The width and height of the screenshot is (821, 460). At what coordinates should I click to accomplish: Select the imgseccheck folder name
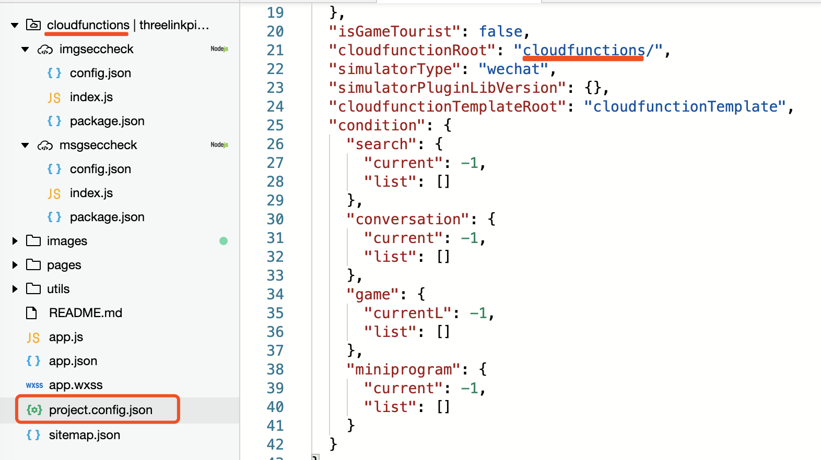(97, 49)
